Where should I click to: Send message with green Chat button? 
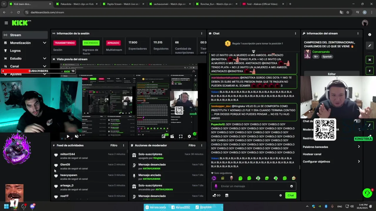[291, 195]
